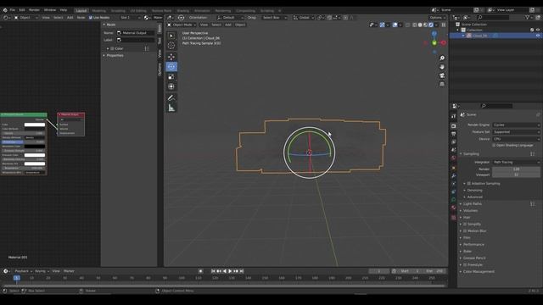The height and width of the screenshot is (305, 543).
Task: Click the pan hand viewport navigation icon
Action: click(442, 67)
